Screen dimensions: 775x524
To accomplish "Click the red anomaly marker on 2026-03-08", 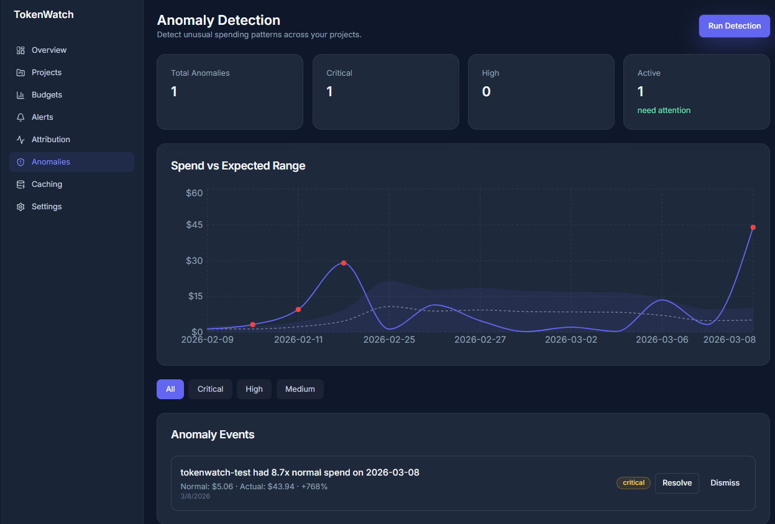I will pos(753,227).
